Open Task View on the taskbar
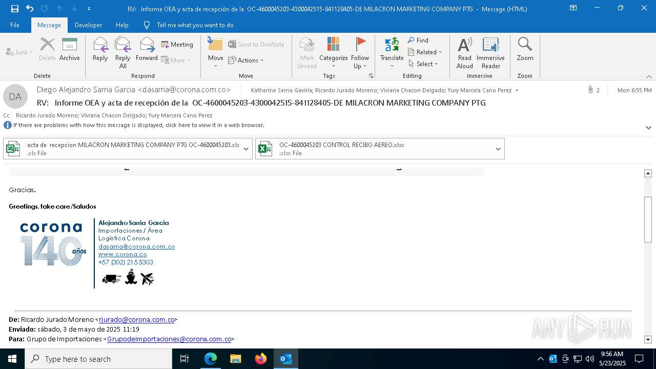 [x=184, y=359]
